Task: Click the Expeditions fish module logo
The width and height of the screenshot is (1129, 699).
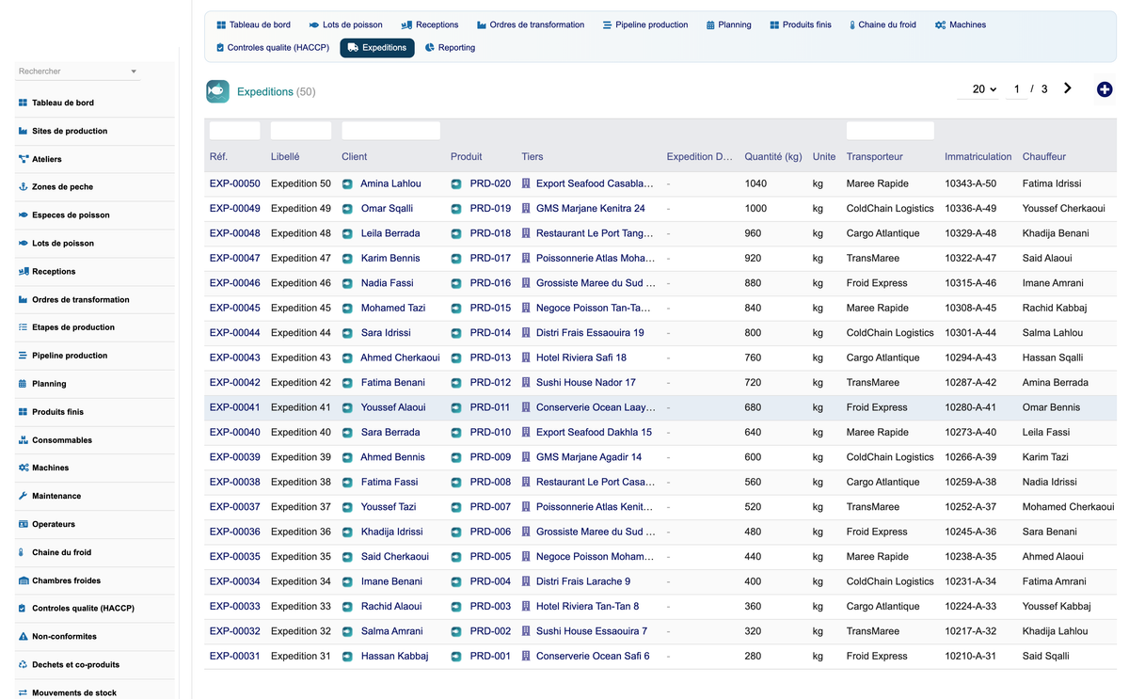Action: coord(217,91)
